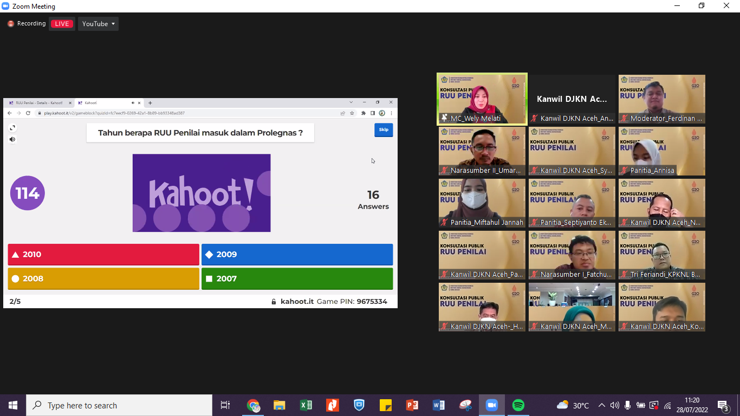
Task: Launch Excel from the taskbar
Action: (306, 405)
